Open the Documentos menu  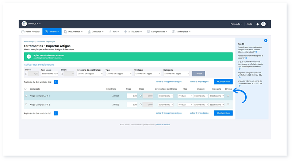click(x=73, y=32)
